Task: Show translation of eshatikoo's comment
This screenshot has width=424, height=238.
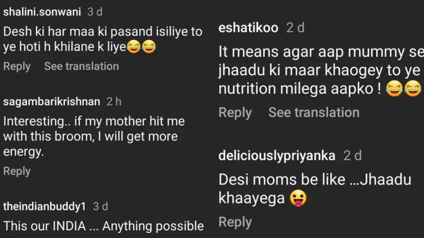Action: (x=313, y=112)
